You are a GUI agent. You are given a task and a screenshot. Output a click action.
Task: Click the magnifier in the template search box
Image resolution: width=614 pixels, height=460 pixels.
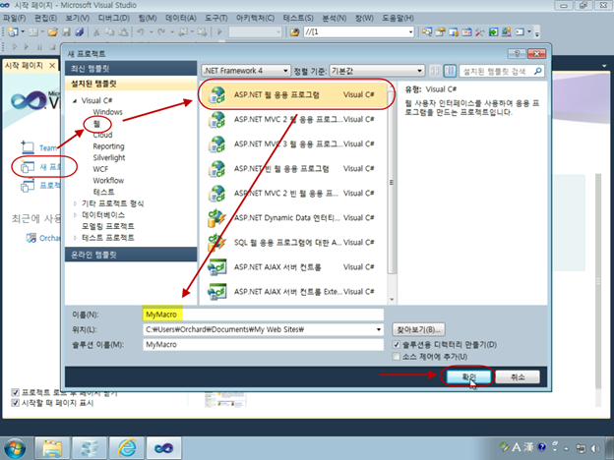coord(538,71)
